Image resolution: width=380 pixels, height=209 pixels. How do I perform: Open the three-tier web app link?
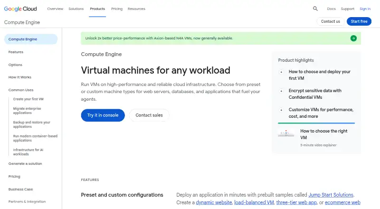pos(296,202)
